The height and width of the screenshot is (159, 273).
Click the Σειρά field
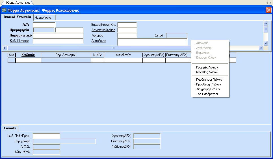[x=177, y=36]
